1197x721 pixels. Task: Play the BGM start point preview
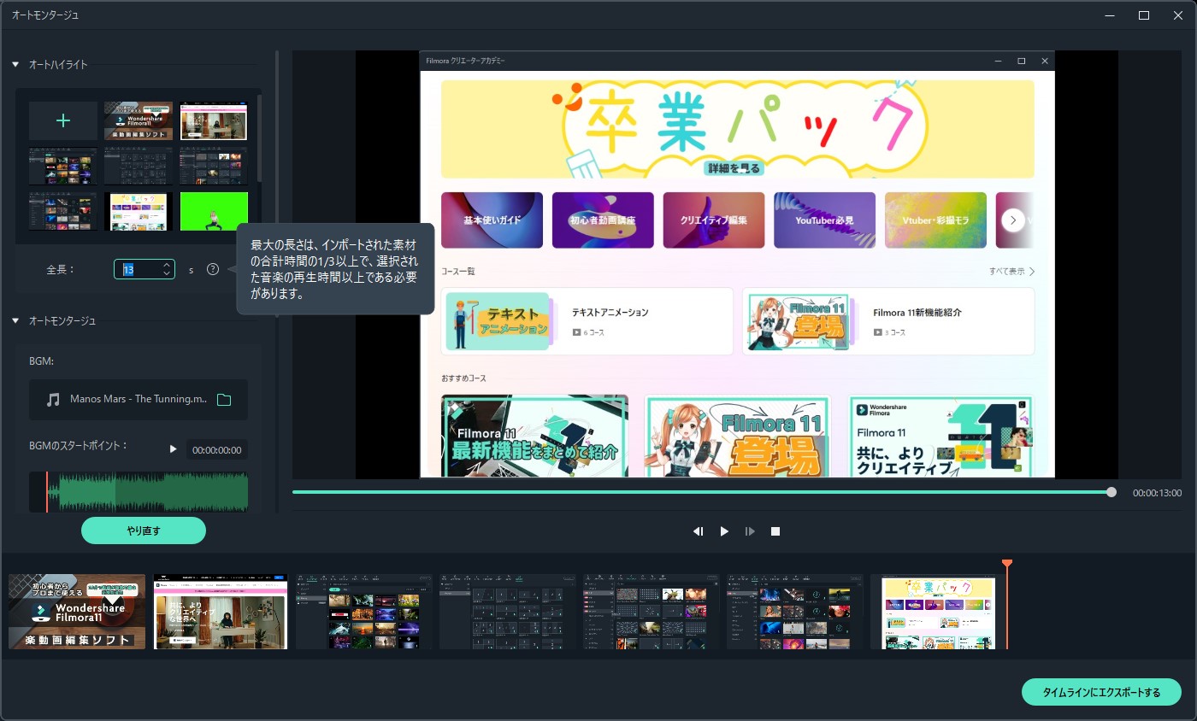[x=174, y=449]
